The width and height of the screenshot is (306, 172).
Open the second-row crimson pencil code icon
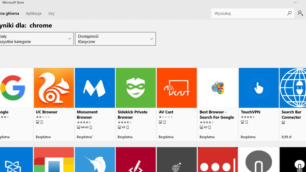[x=136, y=160]
